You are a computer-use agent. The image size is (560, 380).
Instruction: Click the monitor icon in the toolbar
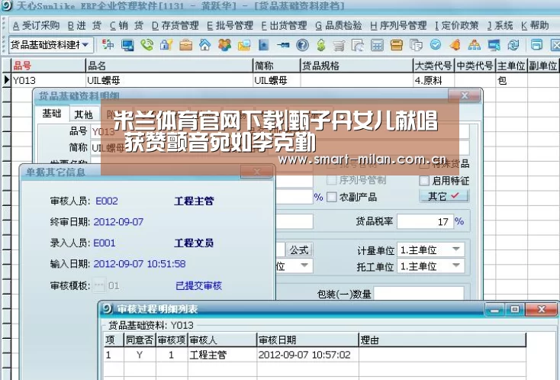(x=127, y=45)
